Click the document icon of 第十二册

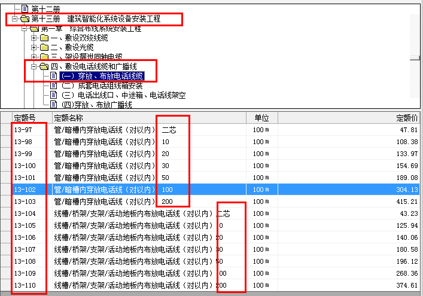point(25,9)
